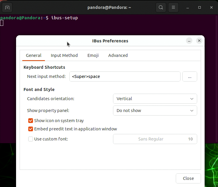Viewport: 218px width, 187px height.
Task: Open terminal search icon
Action: tap(161, 7)
